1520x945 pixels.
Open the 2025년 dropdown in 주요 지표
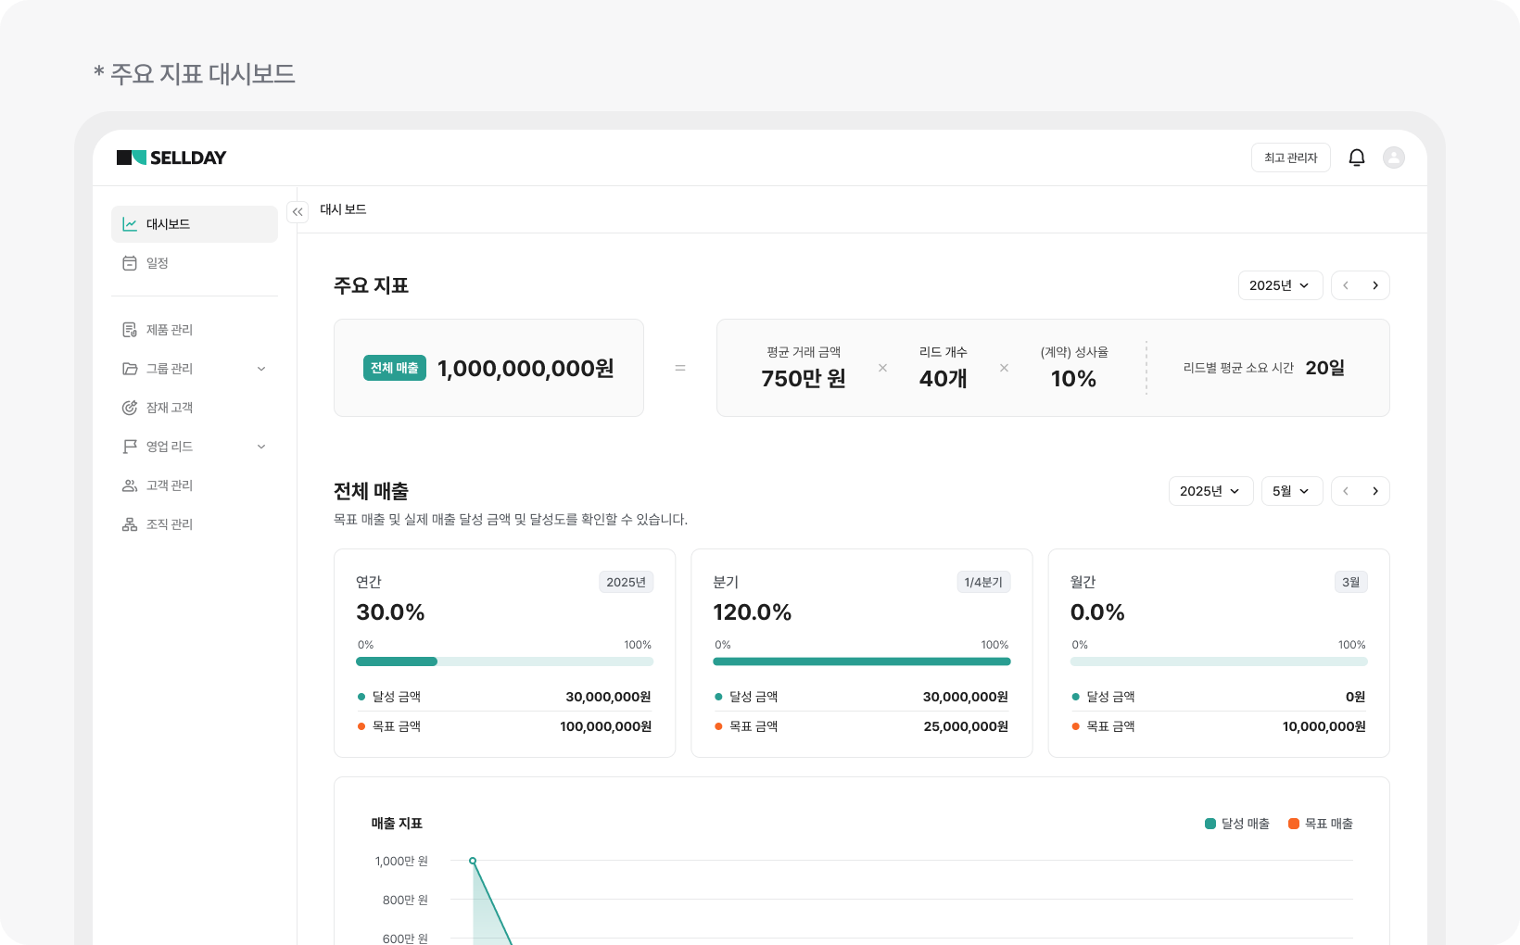pyautogui.click(x=1280, y=285)
